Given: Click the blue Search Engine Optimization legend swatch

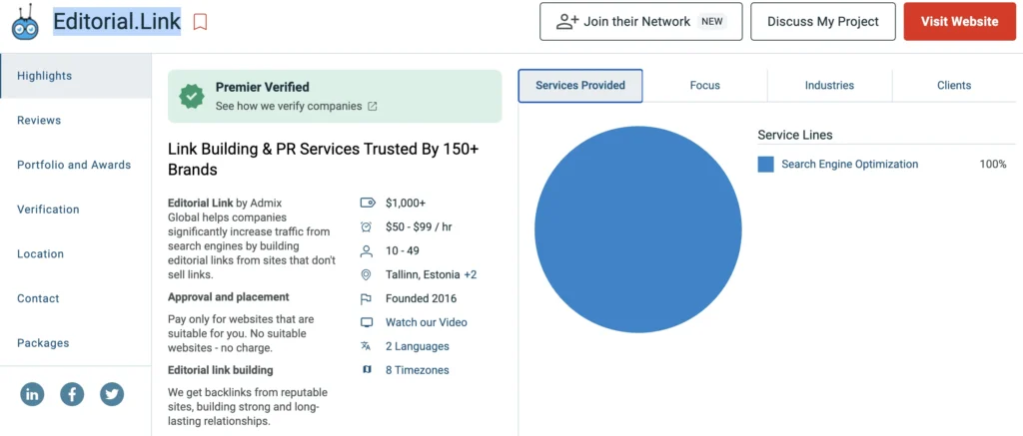Looking at the screenshot, I should [766, 165].
